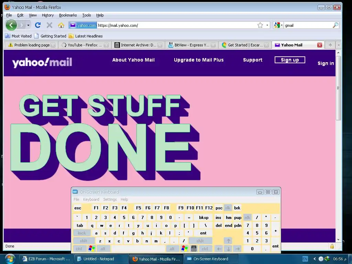The width and height of the screenshot is (352, 264).
Task: Toggle the nlk num lock key
Action: pyautogui.click(x=247, y=217)
